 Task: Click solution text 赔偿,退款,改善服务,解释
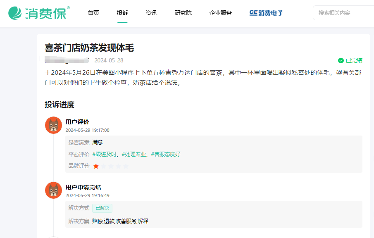pos(120,221)
